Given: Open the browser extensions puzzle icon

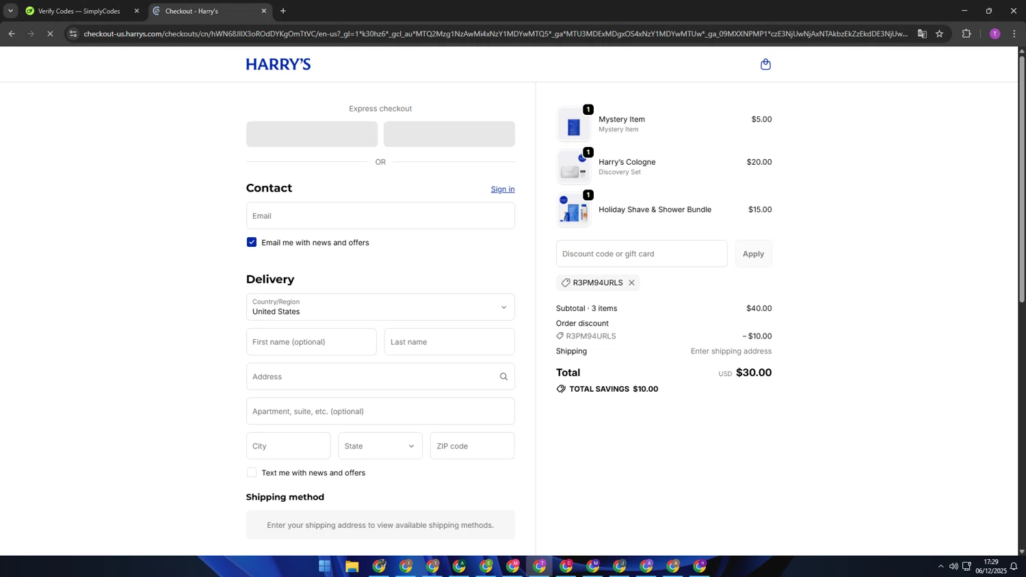Looking at the screenshot, I should point(966,33).
